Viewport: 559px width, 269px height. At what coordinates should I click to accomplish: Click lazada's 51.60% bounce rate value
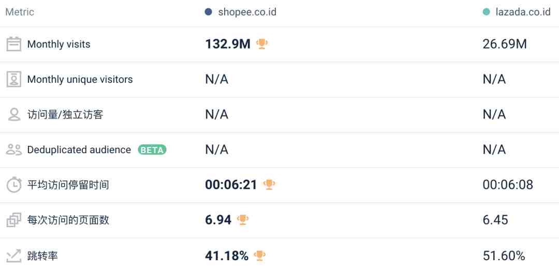[504, 256]
